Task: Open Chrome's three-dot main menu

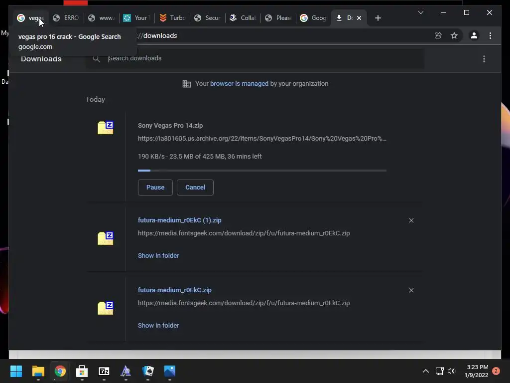Action: (490, 35)
